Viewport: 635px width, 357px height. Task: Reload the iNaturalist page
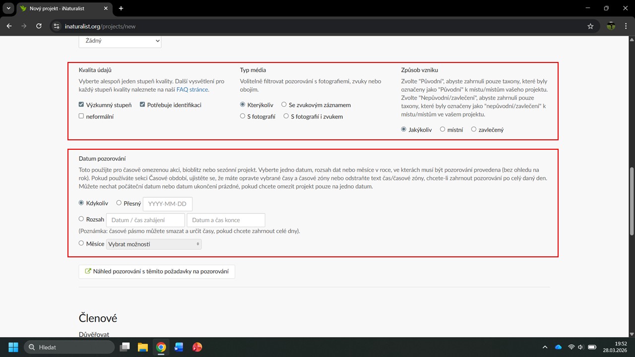pos(39,26)
